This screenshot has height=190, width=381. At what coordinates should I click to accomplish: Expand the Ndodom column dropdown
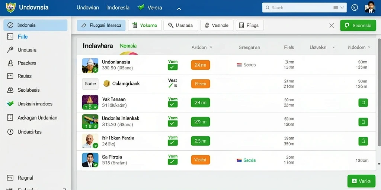click(369, 47)
